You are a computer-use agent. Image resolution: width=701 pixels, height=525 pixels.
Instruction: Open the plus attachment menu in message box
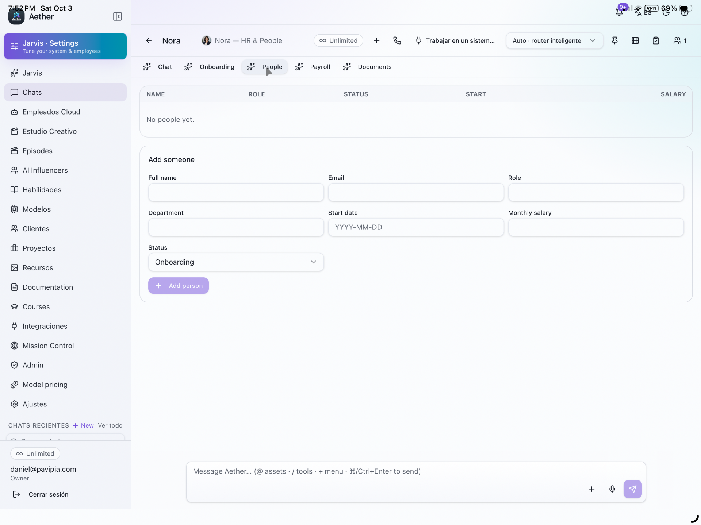[592, 489]
